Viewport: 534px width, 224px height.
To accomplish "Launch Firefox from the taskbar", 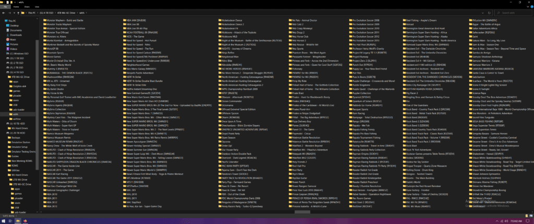I will 25,221.
